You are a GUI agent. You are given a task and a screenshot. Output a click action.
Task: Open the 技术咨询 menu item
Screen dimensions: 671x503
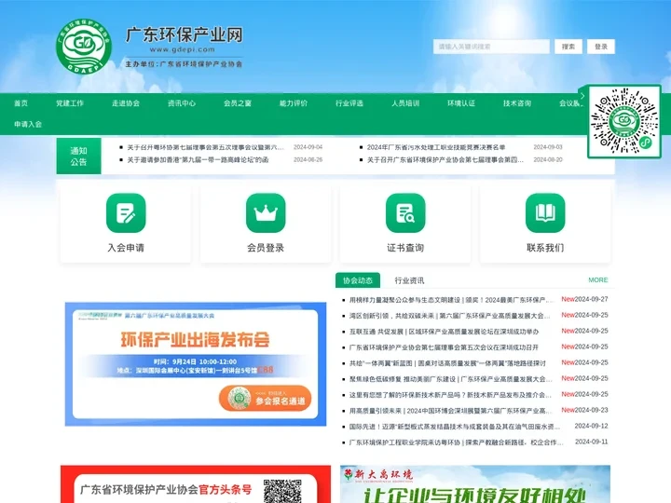pyautogui.click(x=517, y=103)
